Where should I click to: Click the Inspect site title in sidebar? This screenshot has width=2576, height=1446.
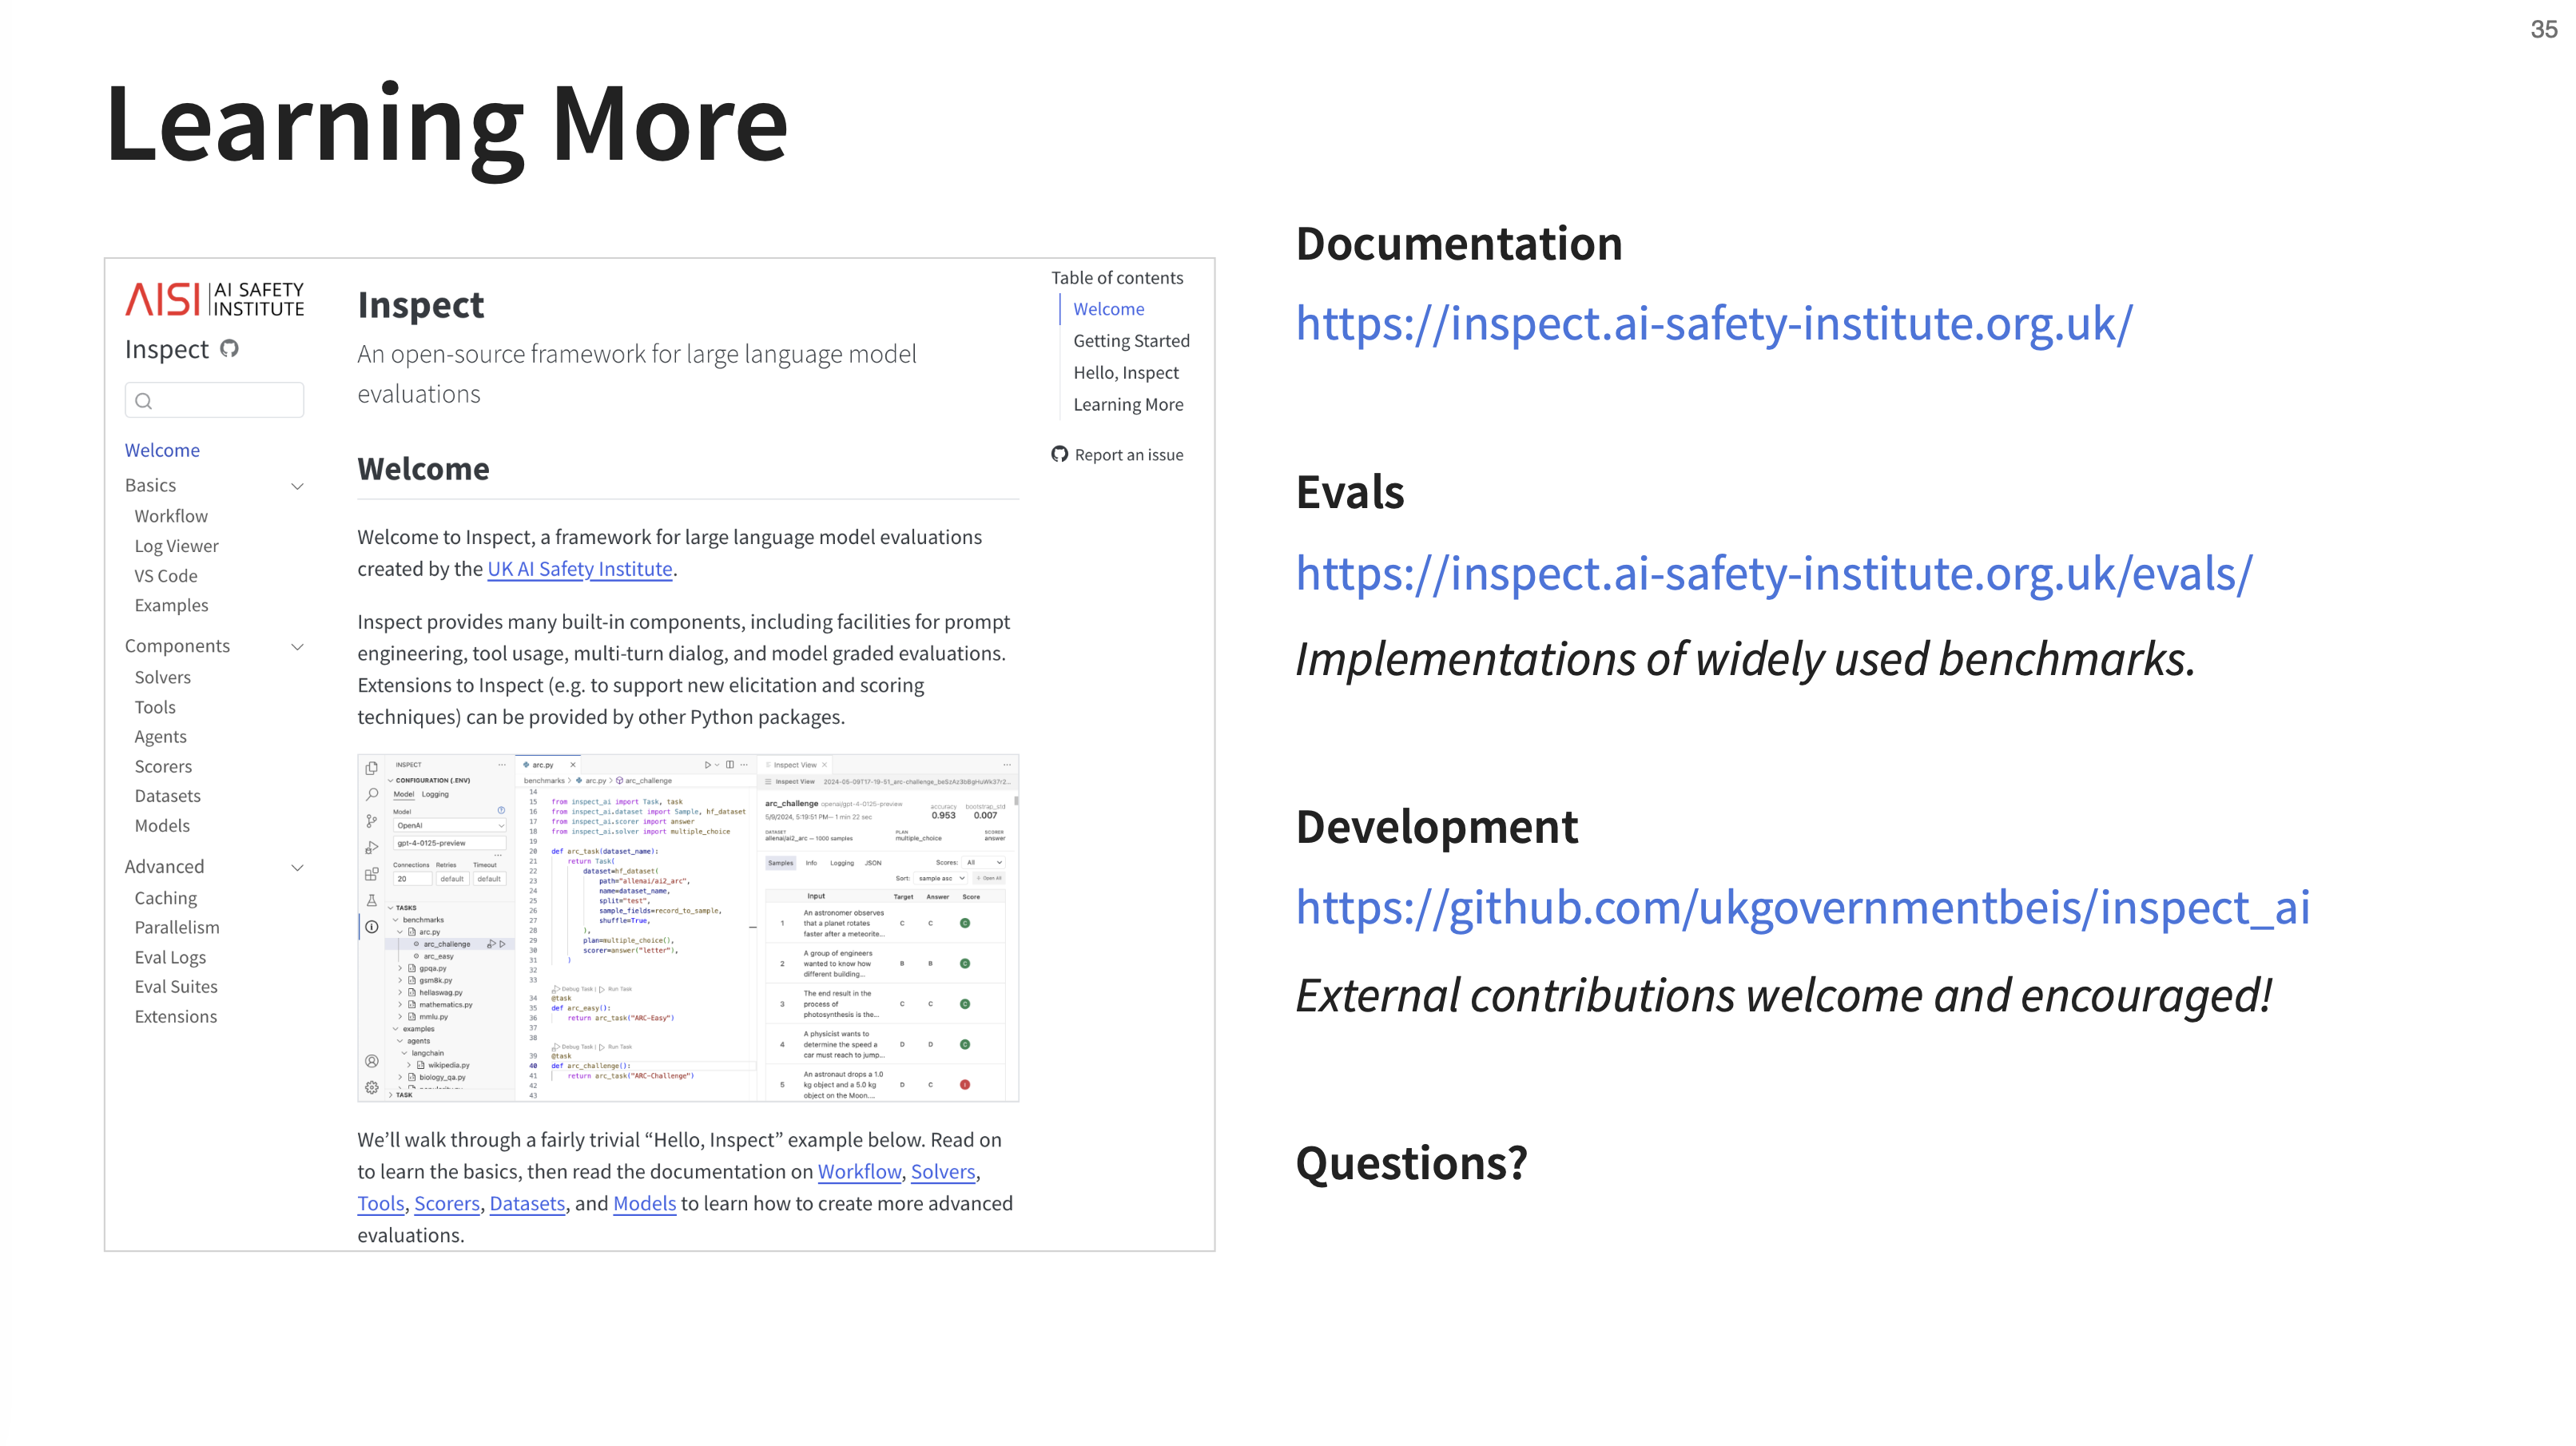tap(166, 349)
